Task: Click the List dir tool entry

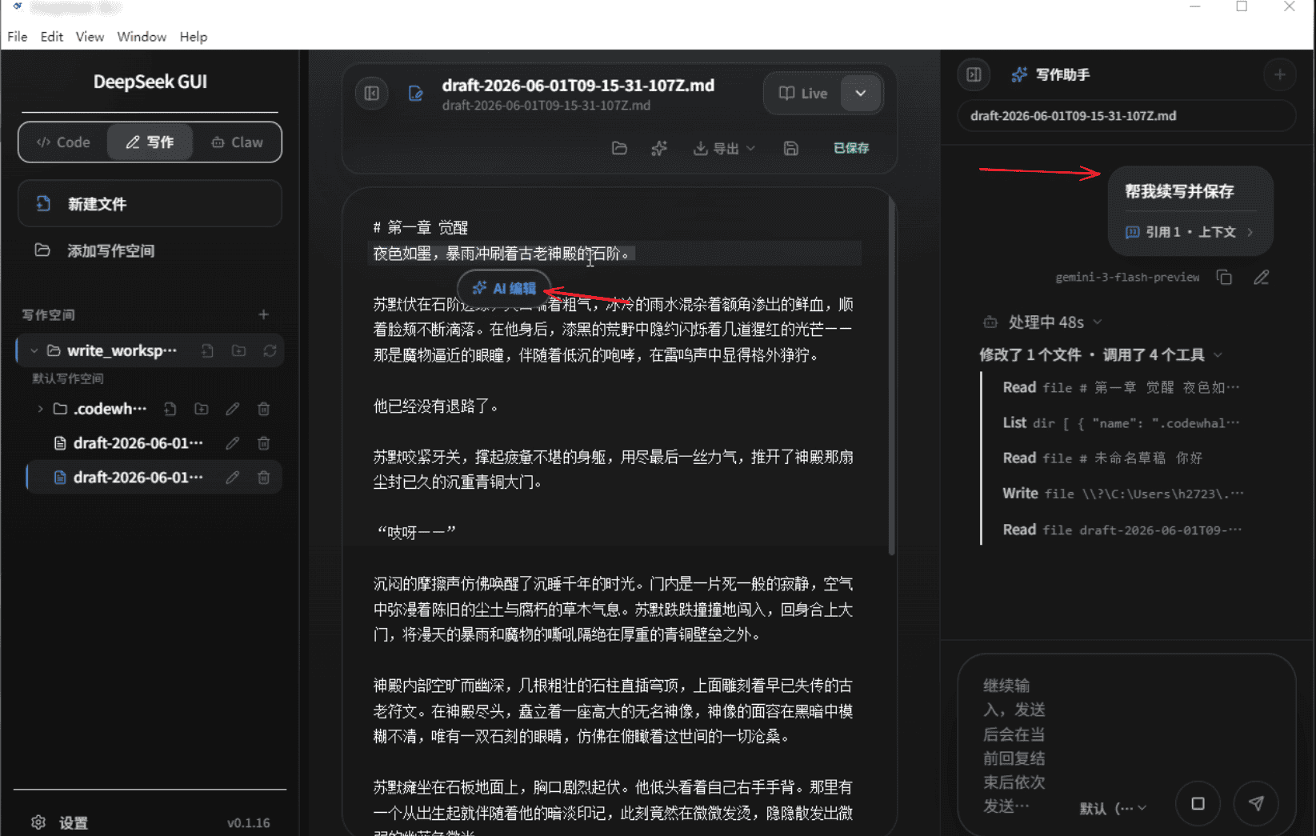Action: 1121,423
